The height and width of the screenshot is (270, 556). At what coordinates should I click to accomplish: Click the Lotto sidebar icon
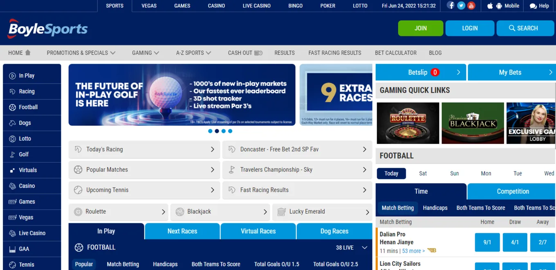coord(12,139)
